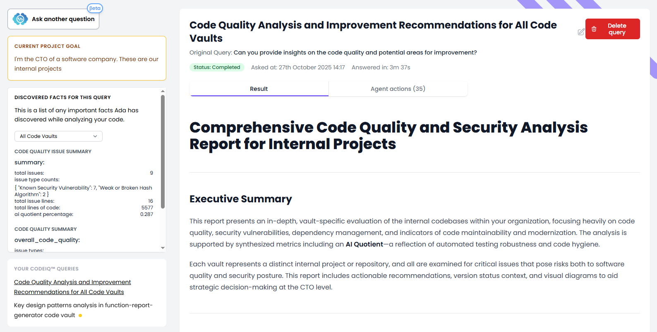Click the trash icon in Delete query button
This screenshot has width=657, height=332.
[x=594, y=29]
